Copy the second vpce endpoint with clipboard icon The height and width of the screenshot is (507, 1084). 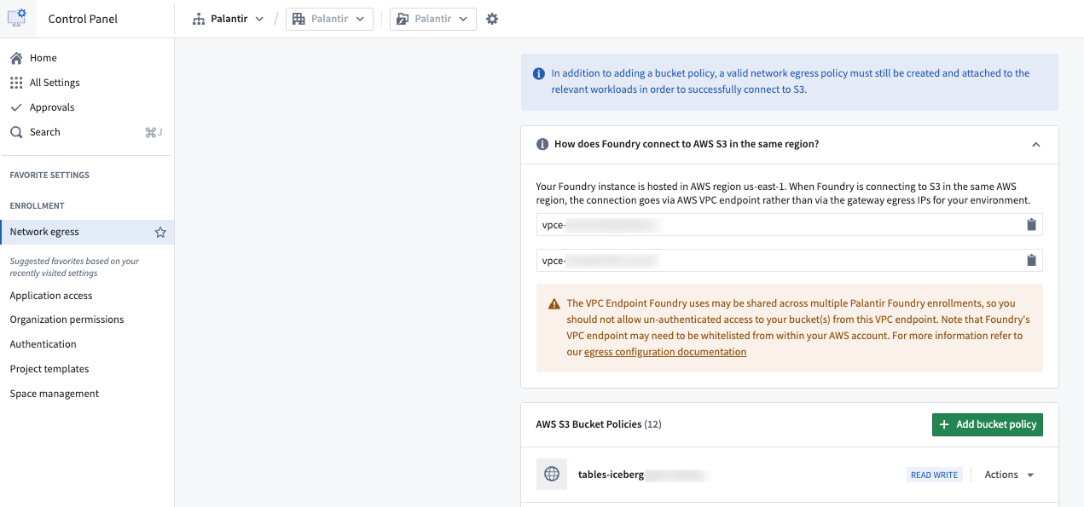[1031, 261]
